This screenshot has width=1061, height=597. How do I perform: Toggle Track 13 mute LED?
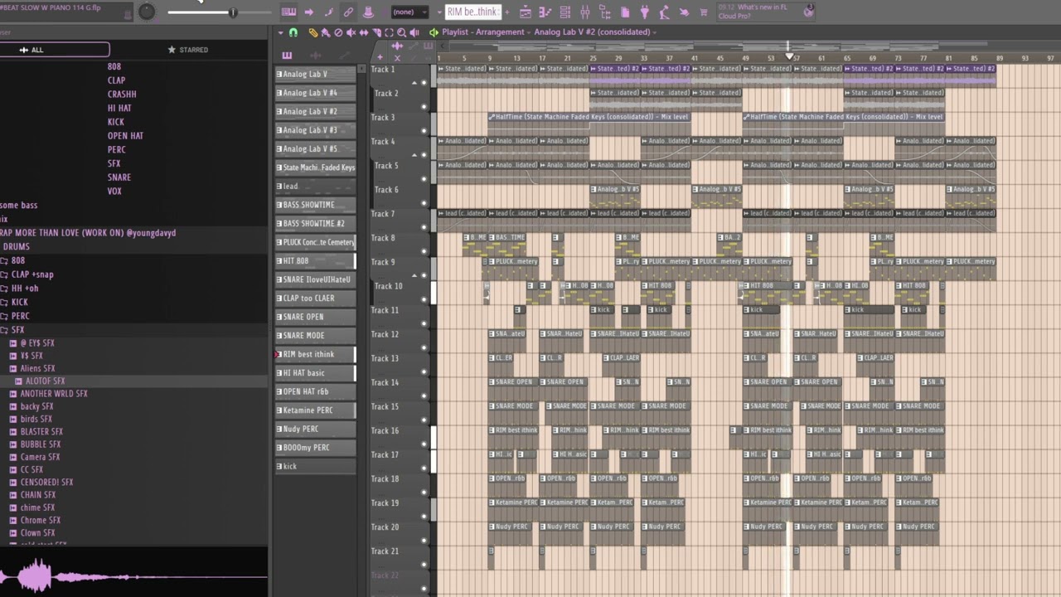pos(424,371)
